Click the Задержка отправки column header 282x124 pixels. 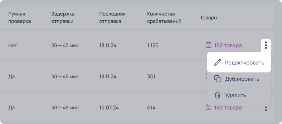click(63, 18)
